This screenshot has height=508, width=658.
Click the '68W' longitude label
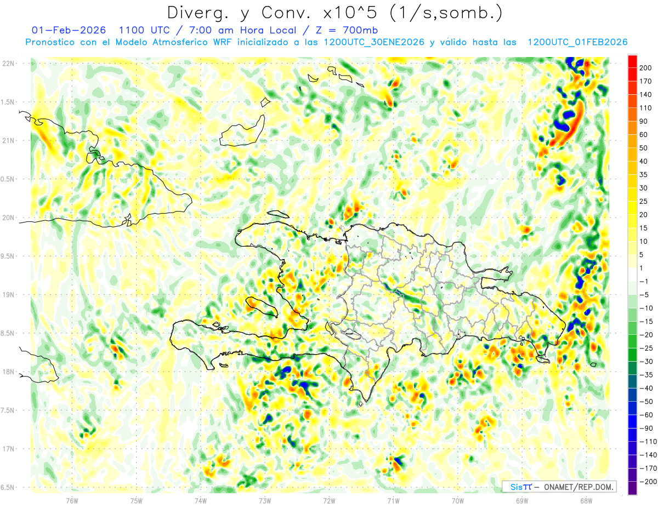pos(586,500)
